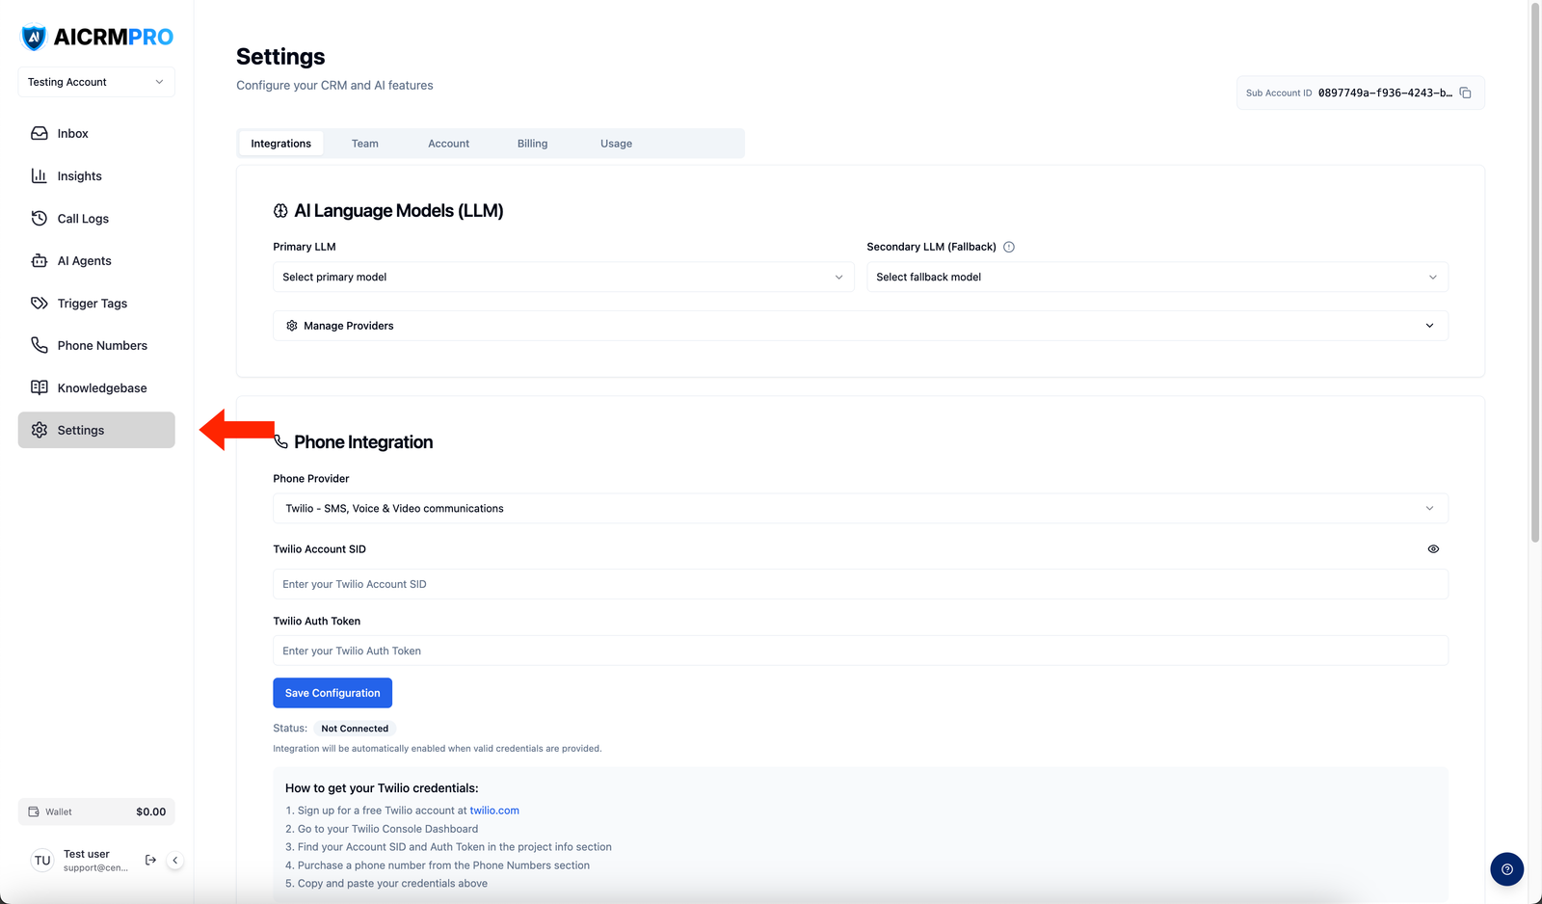Open the Select primary model dropdown
This screenshot has height=904, width=1542.
[x=563, y=277]
